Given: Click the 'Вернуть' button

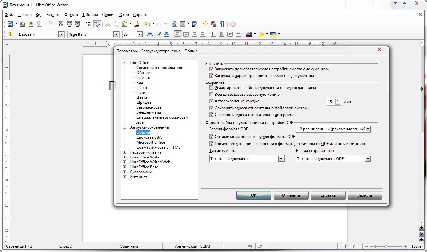Looking at the screenshot, I should [x=365, y=195].
